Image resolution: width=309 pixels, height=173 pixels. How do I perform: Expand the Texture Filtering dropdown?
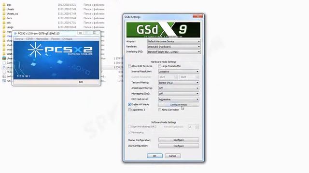click(x=179, y=83)
